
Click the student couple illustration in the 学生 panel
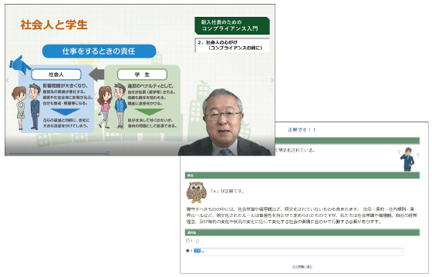(x=113, y=106)
